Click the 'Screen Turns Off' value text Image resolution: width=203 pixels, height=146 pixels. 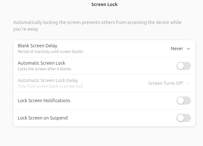coord(166,83)
